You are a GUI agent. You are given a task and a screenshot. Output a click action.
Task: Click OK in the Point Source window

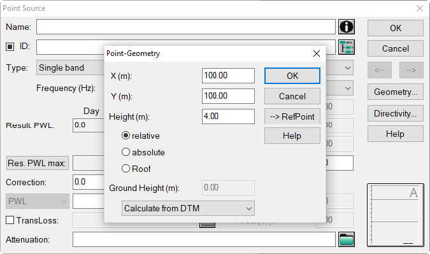tap(396, 28)
